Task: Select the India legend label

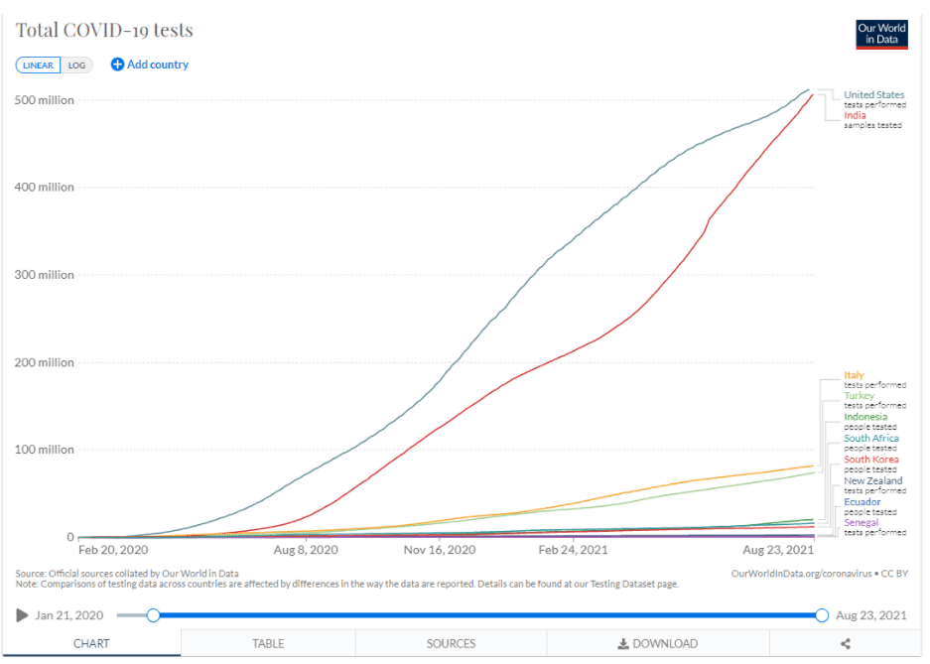Action: point(855,116)
